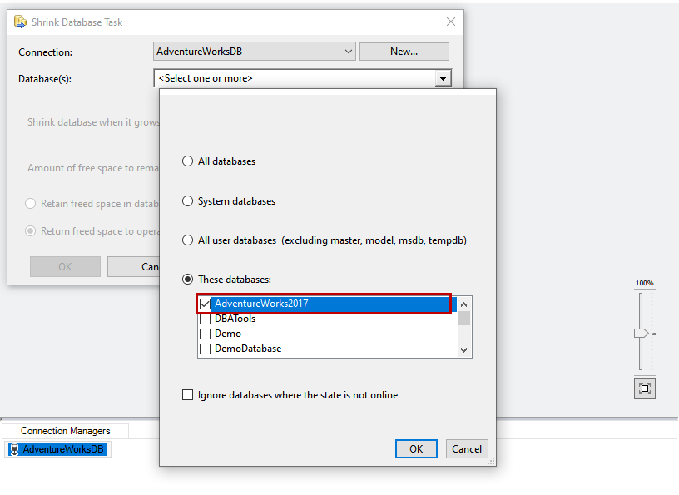Uncheck the AdventureWorks2017 checkbox
Viewport: 679px width, 495px height.
pos(206,304)
